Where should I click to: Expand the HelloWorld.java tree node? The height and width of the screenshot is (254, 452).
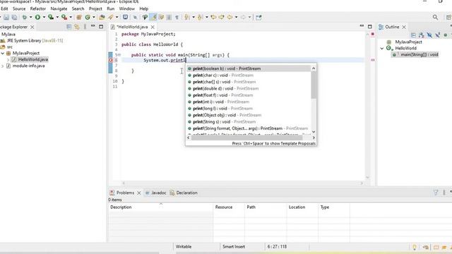click(x=8, y=59)
